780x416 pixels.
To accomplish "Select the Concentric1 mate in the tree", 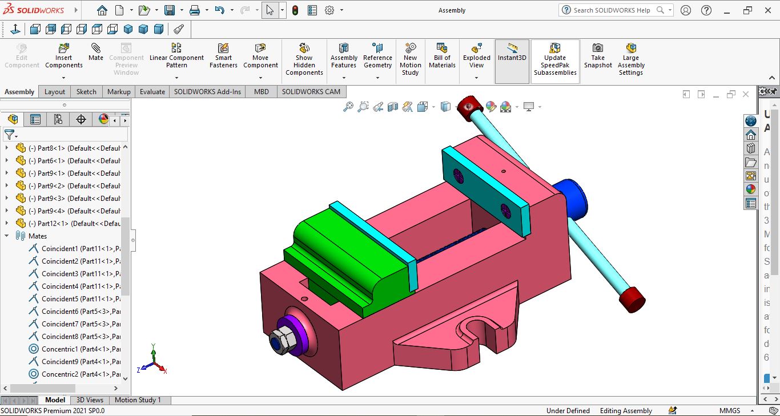I will click(x=74, y=349).
